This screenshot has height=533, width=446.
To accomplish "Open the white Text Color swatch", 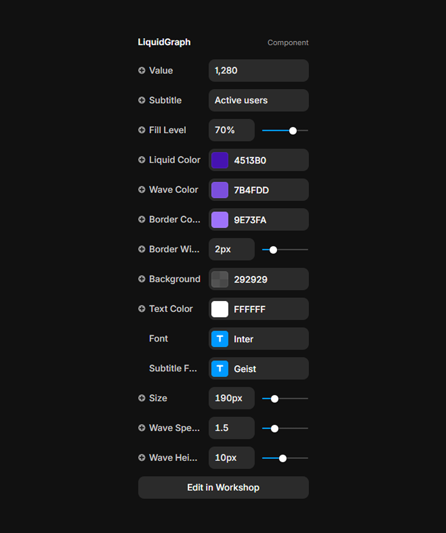I will coord(219,309).
